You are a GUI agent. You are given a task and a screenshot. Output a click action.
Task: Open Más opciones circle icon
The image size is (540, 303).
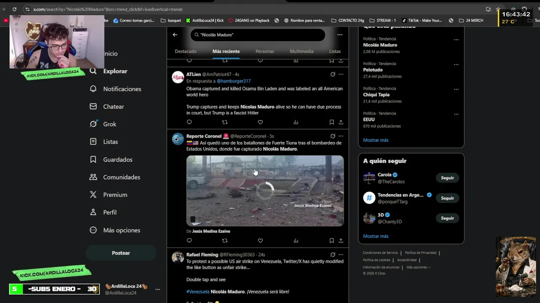pyautogui.click(x=93, y=230)
